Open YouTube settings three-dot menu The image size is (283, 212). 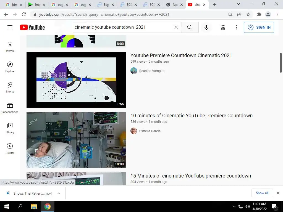click(x=236, y=27)
